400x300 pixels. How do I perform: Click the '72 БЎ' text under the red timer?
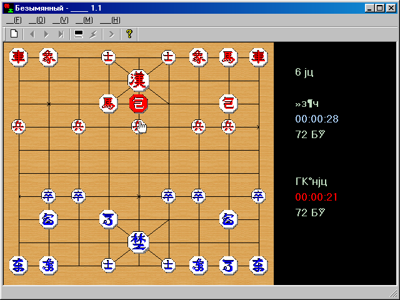point(311,212)
